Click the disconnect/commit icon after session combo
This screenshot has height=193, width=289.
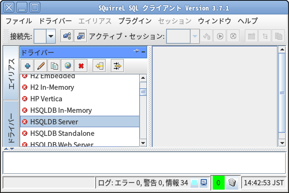tap(206, 36)
